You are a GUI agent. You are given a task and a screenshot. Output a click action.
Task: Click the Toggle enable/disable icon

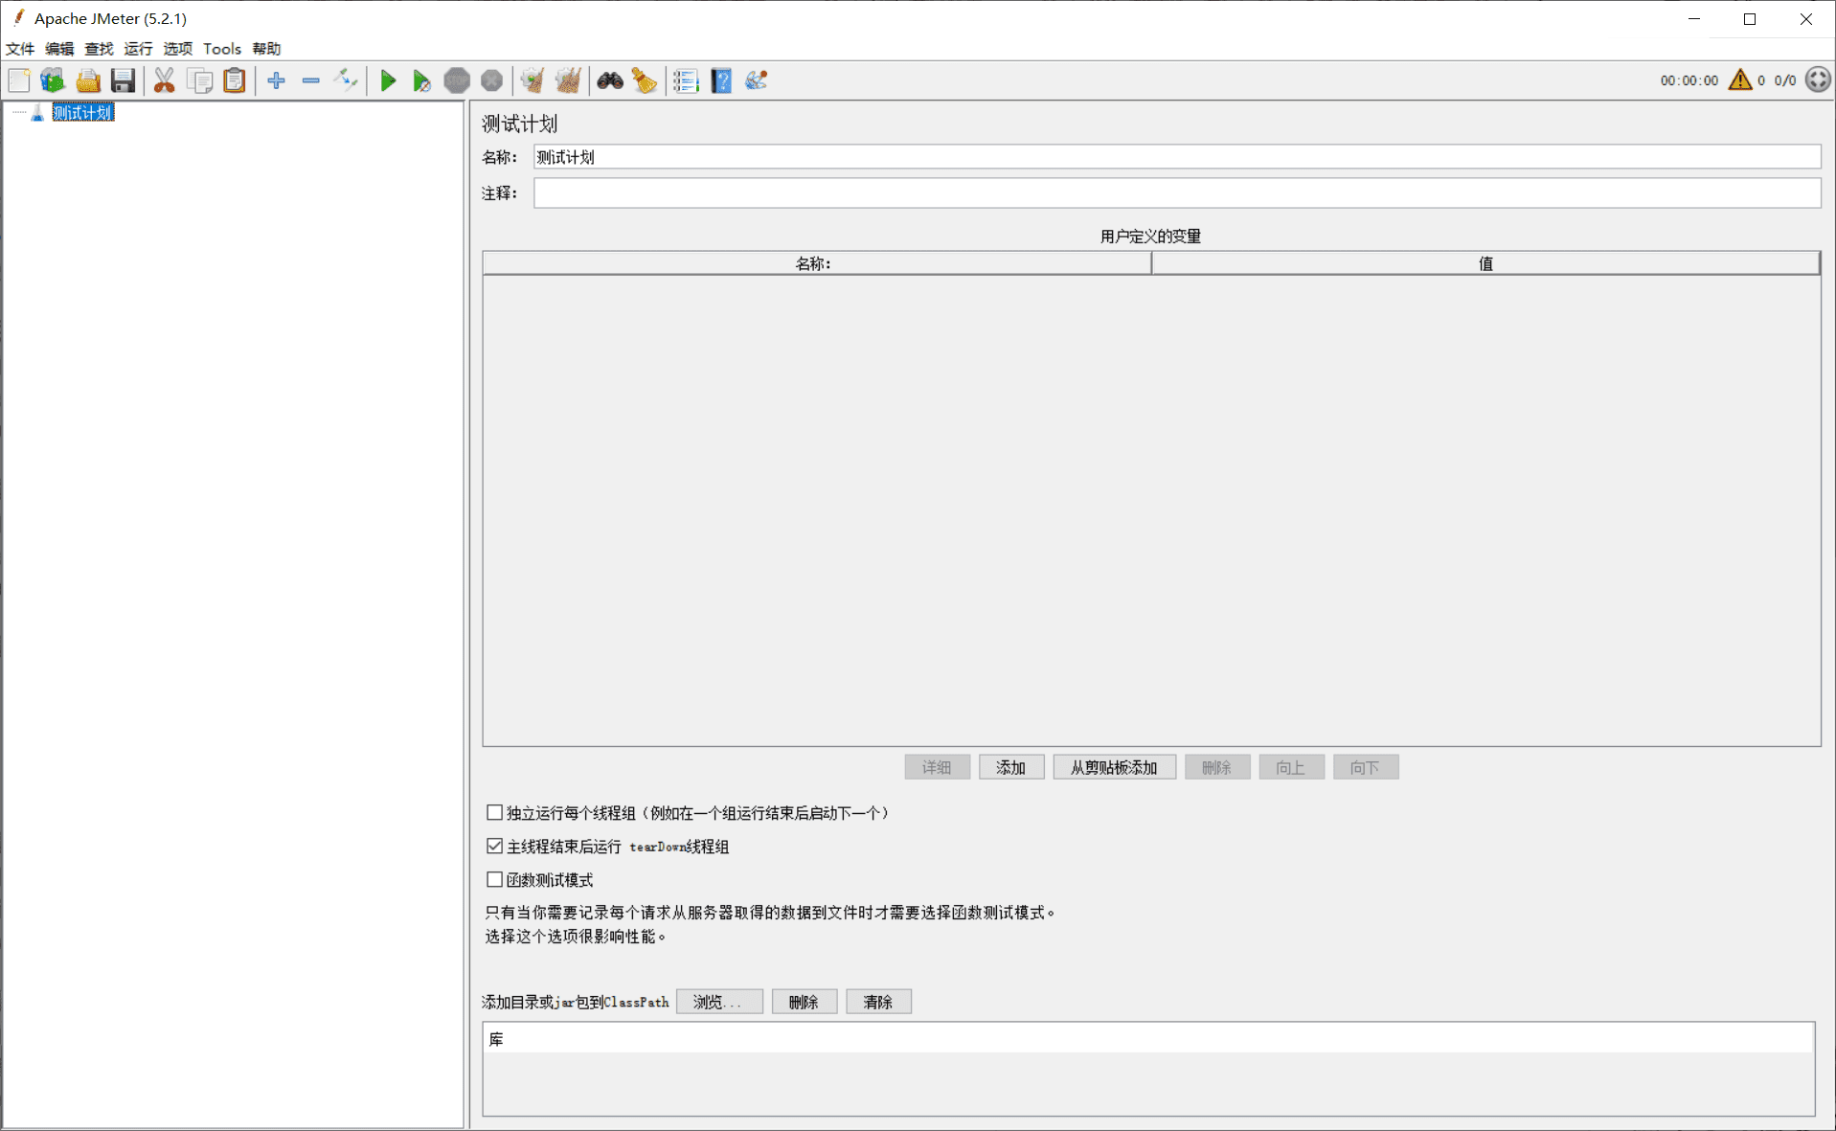click(x=346, y=80)
